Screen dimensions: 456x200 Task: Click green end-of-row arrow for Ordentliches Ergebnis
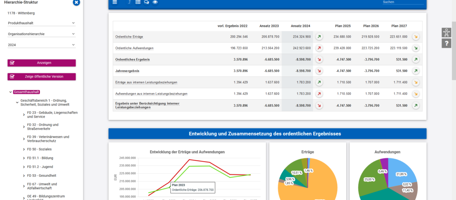(416, 60)
